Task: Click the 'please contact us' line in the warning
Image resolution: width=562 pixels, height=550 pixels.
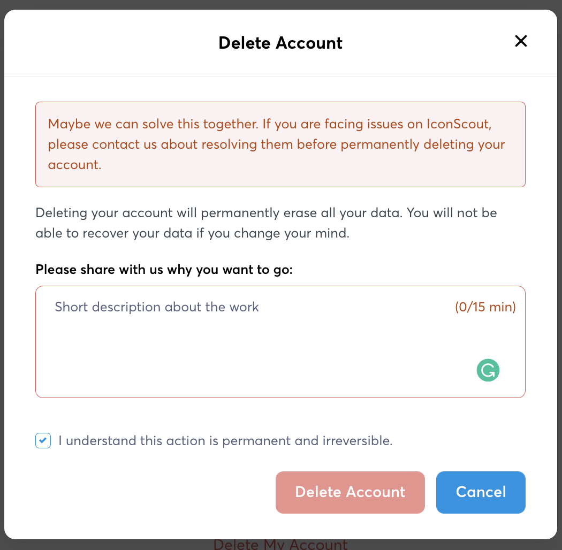Action: 276,144
